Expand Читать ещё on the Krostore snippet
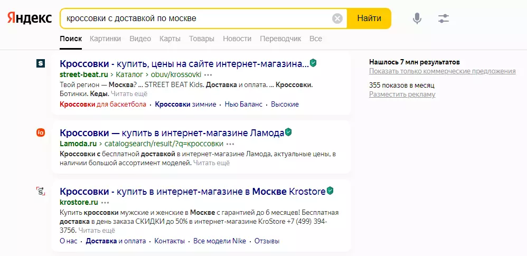Image resolution: width=527 pixels, height=256 pixels. click(97, 231)
